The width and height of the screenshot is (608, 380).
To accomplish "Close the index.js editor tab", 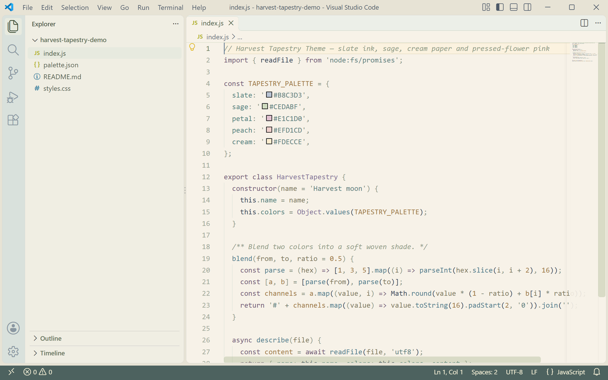I will [x=231, y=23].
